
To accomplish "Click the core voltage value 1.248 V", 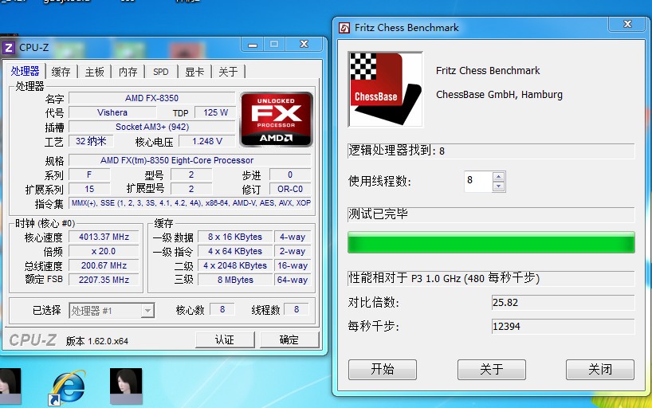I will (207, 141).
